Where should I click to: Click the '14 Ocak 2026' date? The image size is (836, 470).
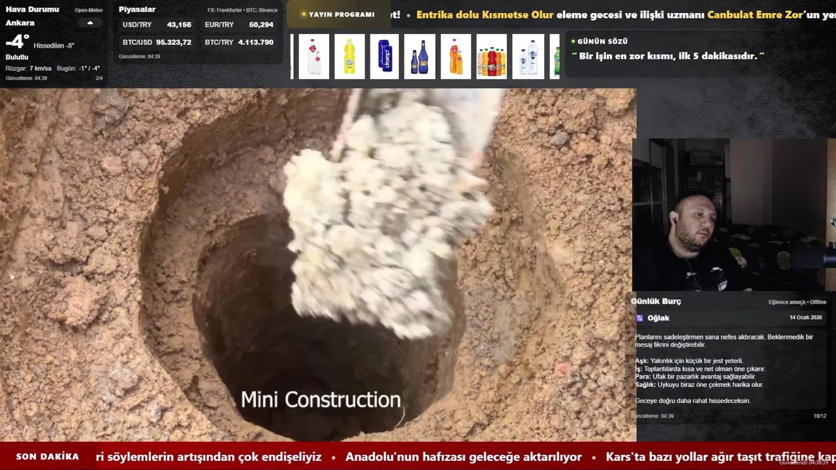pos(806,317)
